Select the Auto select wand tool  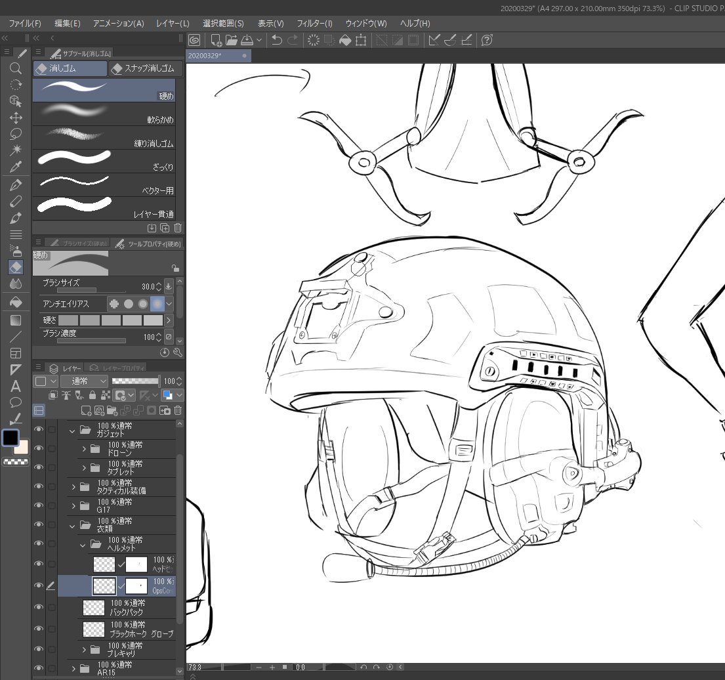[15, 150]
